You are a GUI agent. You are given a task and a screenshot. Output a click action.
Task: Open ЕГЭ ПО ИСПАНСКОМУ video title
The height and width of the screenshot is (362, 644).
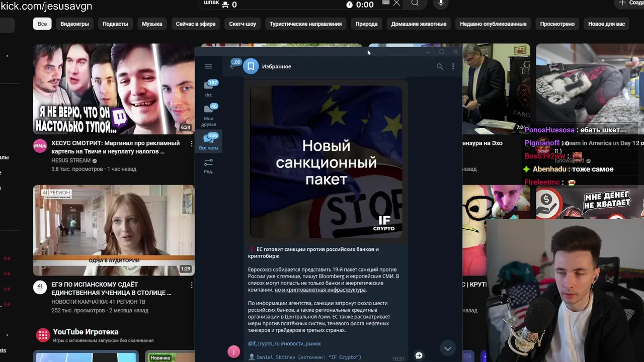coord(111,289)
